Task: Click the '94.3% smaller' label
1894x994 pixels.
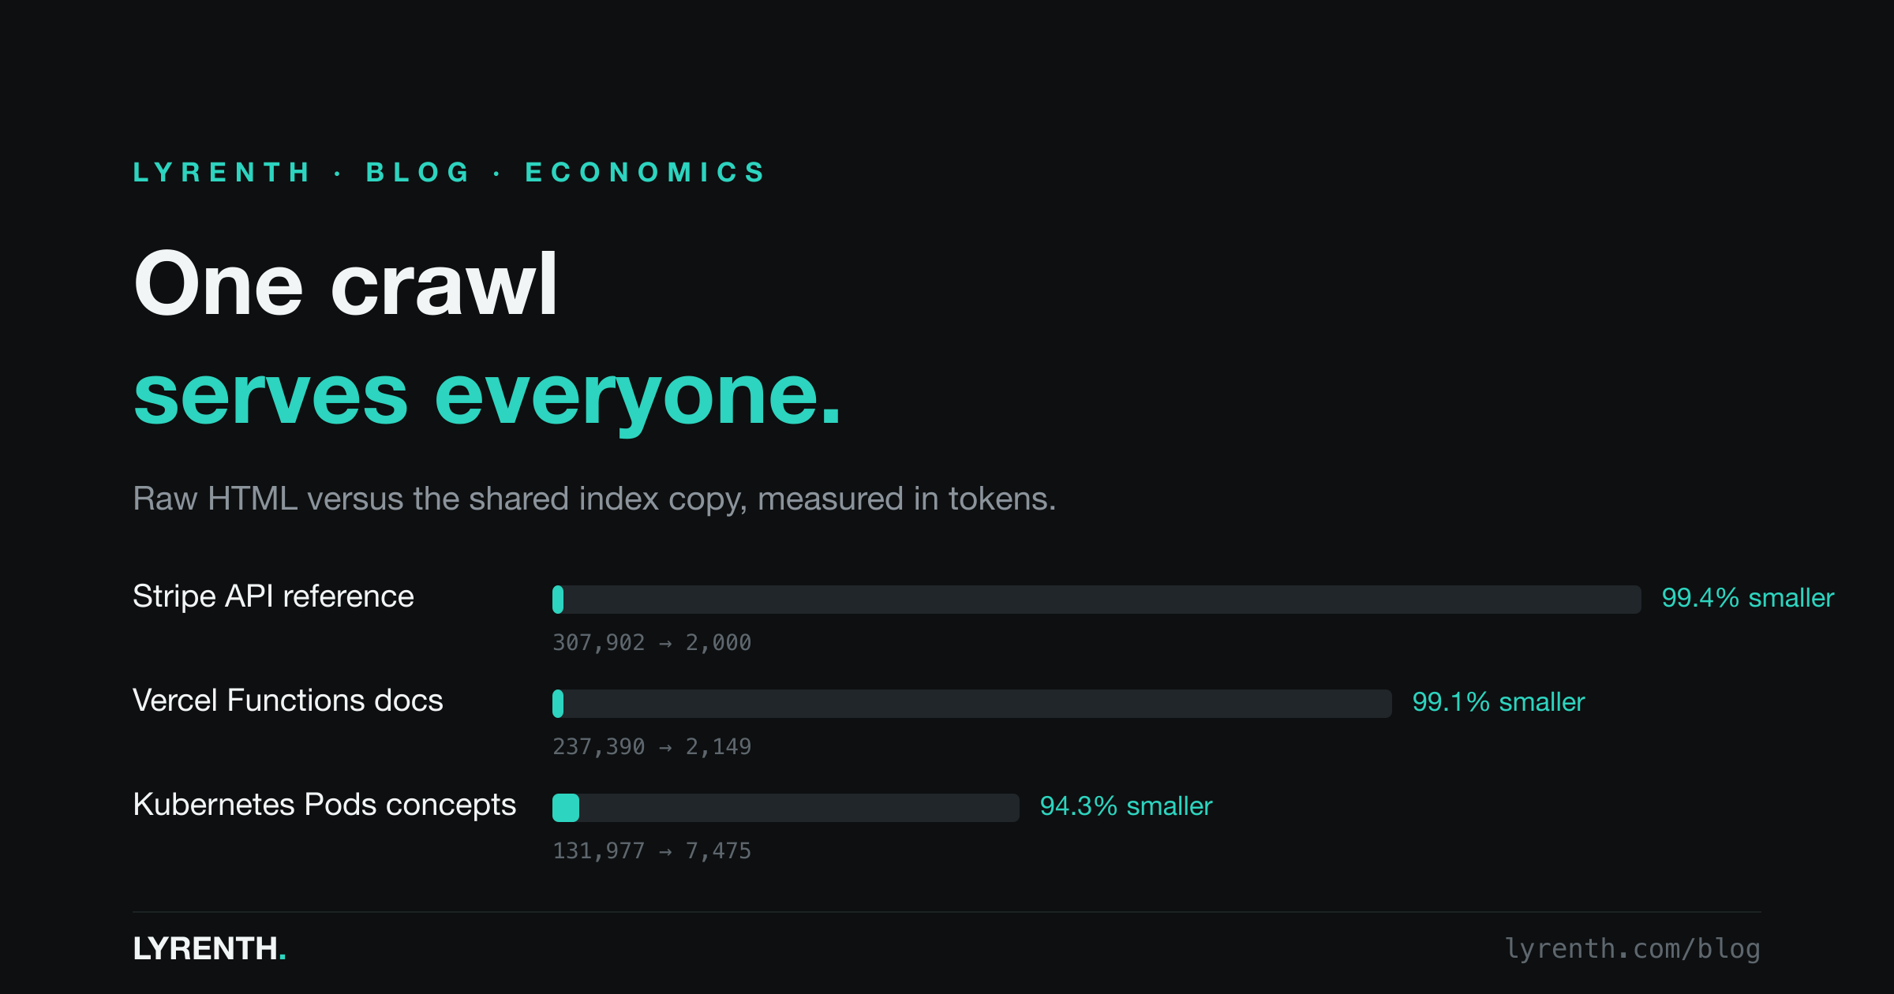Action: tap(1126, 806)
